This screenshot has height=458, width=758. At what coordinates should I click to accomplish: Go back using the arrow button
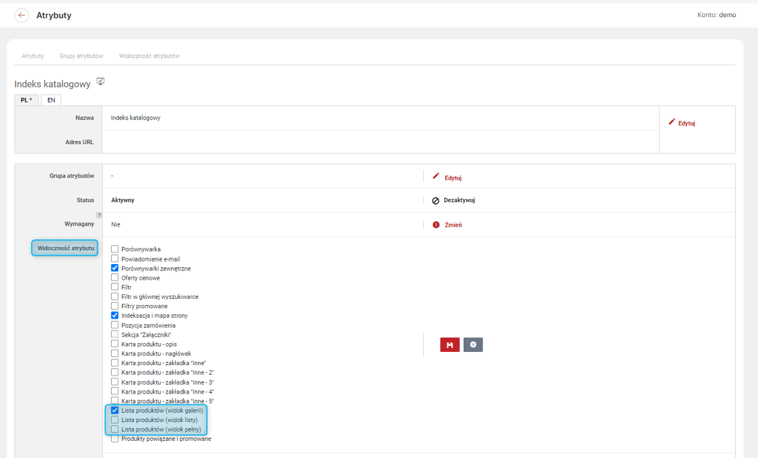click(22, 15)
